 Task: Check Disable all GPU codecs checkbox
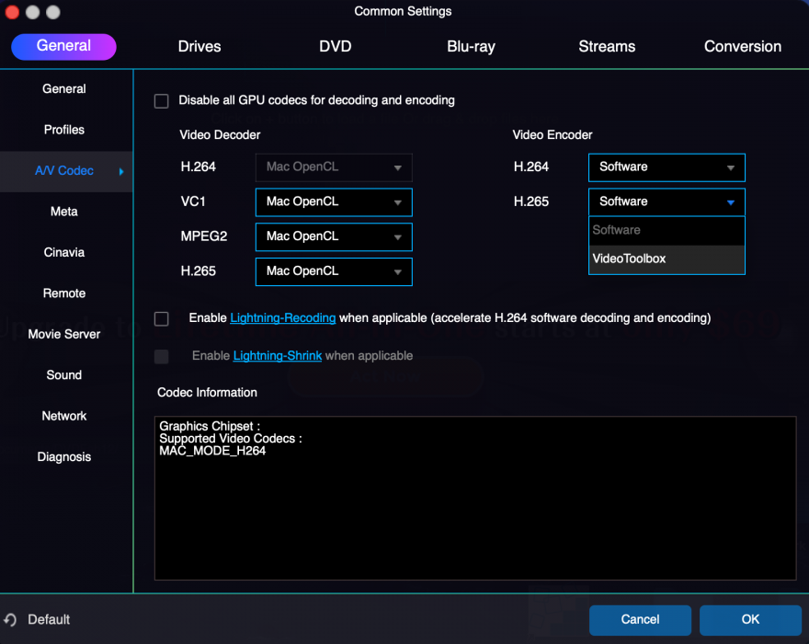click(162, 101)
